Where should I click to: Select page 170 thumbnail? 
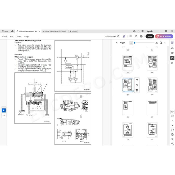(152, 85)
